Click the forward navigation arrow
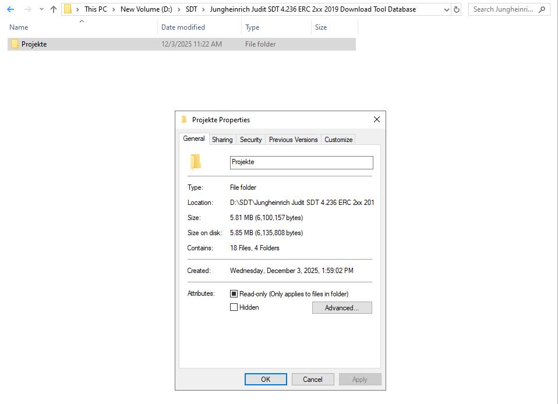 click(27, 9)
